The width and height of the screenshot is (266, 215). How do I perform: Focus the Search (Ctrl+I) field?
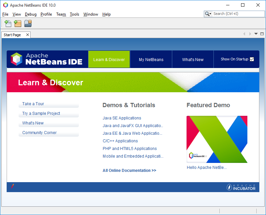pos(238,14)
